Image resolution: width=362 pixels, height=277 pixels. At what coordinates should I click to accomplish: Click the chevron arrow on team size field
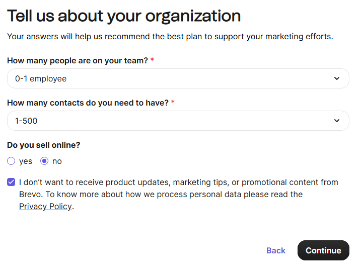(x=337, y=78)
